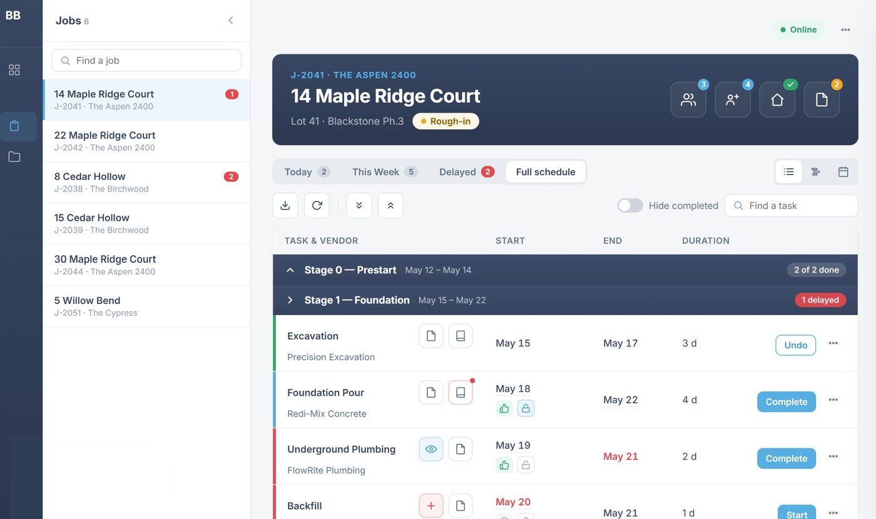Screen dimensions: 876x519
Task: Open the dashboard grid view in sidebar
Action: [14, 70]
